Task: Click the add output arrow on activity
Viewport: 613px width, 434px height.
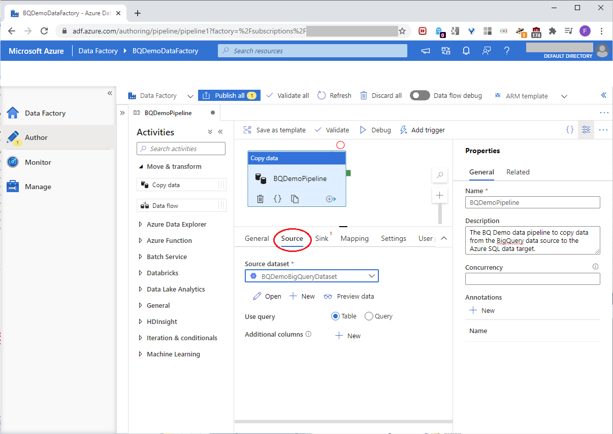Action: (x=331, y=199)
